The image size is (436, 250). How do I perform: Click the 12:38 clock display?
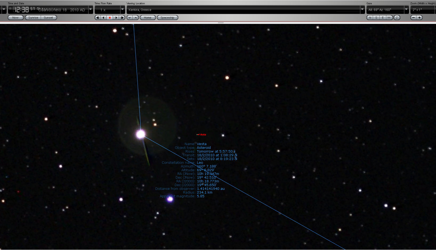point(22,10)
